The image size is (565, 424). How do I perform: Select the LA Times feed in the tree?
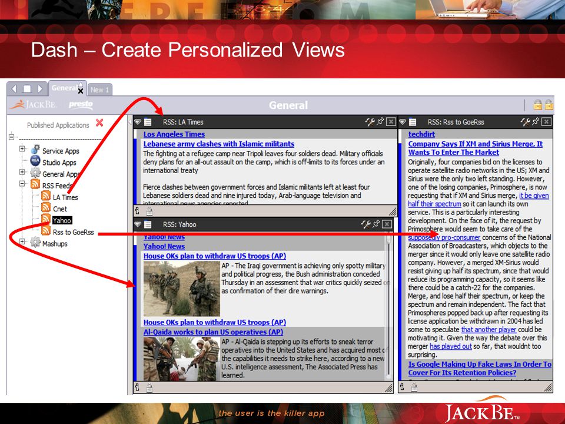(65, 197)
